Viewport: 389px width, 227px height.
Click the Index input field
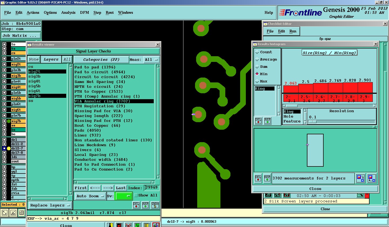pos(152,188)
